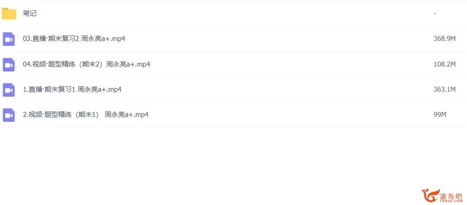This screenshot has height=205, width=467.
Task: Click the 363.1M file size
Action: click(445, 89)
